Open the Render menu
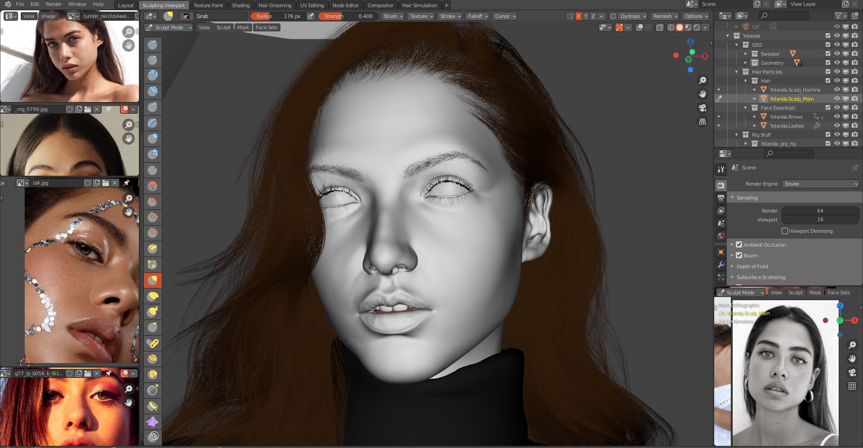863x448 pixels. (53, 4)
